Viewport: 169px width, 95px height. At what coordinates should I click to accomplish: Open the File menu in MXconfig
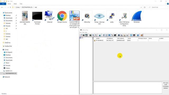pos(81,32)
